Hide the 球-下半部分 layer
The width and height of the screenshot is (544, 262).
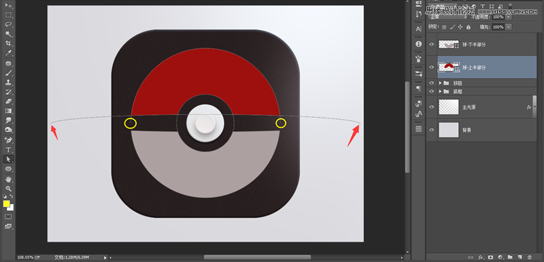[432, 44]
